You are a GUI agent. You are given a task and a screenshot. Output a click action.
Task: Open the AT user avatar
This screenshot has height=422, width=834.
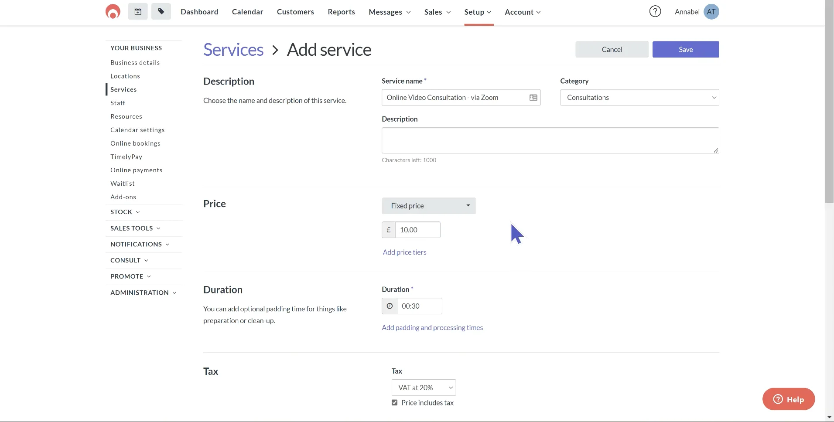711,12
